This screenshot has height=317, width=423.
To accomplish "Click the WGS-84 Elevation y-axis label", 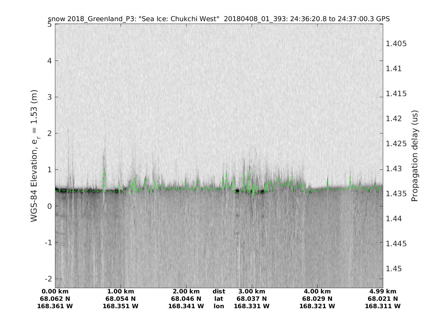I will [34, 156].
